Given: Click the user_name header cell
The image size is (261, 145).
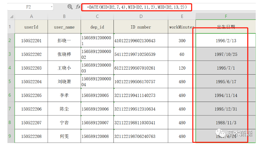Looking at the screenshot, I should coord(64,27).
